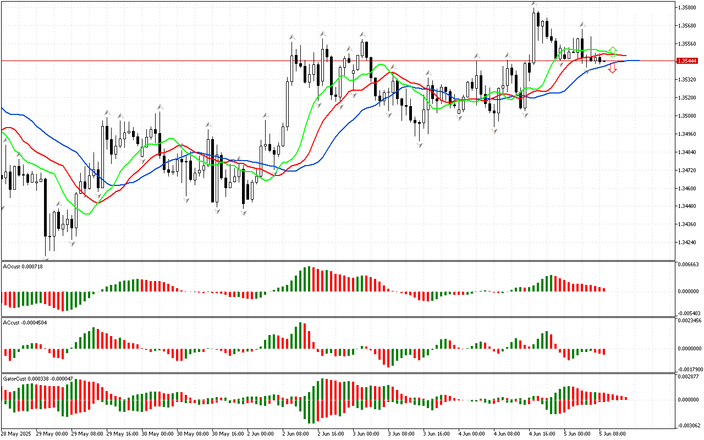Select the red horizontal price line
The height and width of the screenshot is (440, 704).
pyautogui.click(x=220, y=61)
